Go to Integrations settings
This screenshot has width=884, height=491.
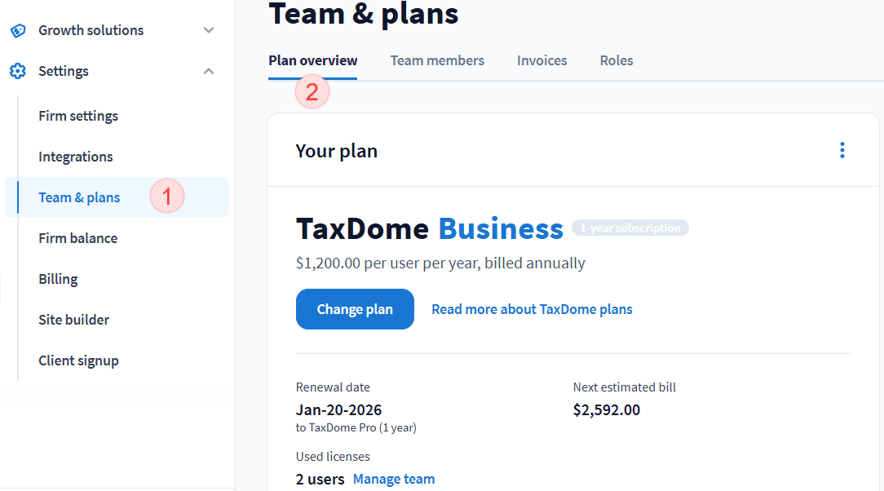coord(76,157)
